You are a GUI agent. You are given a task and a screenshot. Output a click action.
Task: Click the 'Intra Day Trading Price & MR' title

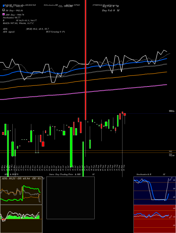(x=65, y=174)
